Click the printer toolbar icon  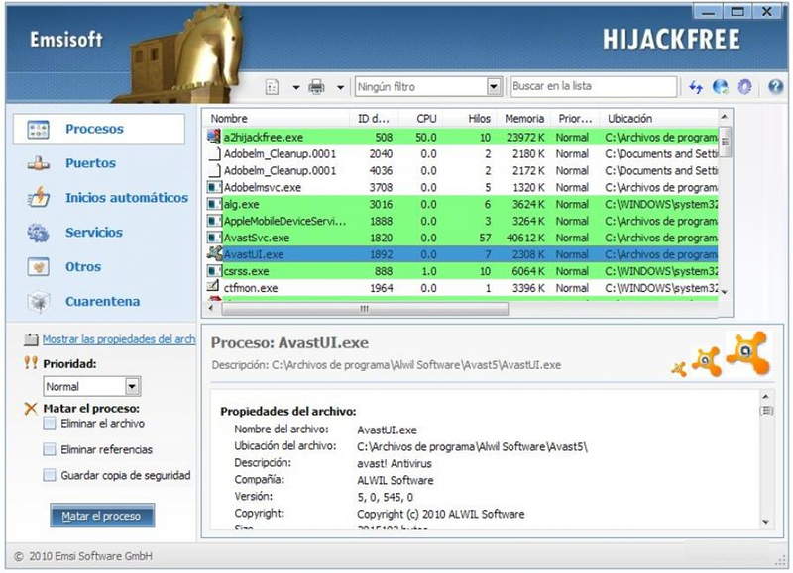(316, 87)
